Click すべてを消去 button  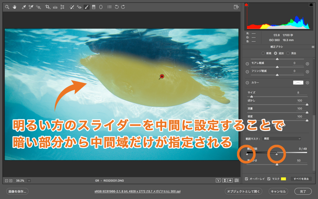pos(301,179)
